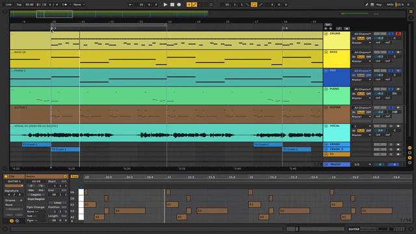Adjust the Master volume control
Image resolution: width=416 pixels, height=234 pixels.
point(380,164)
